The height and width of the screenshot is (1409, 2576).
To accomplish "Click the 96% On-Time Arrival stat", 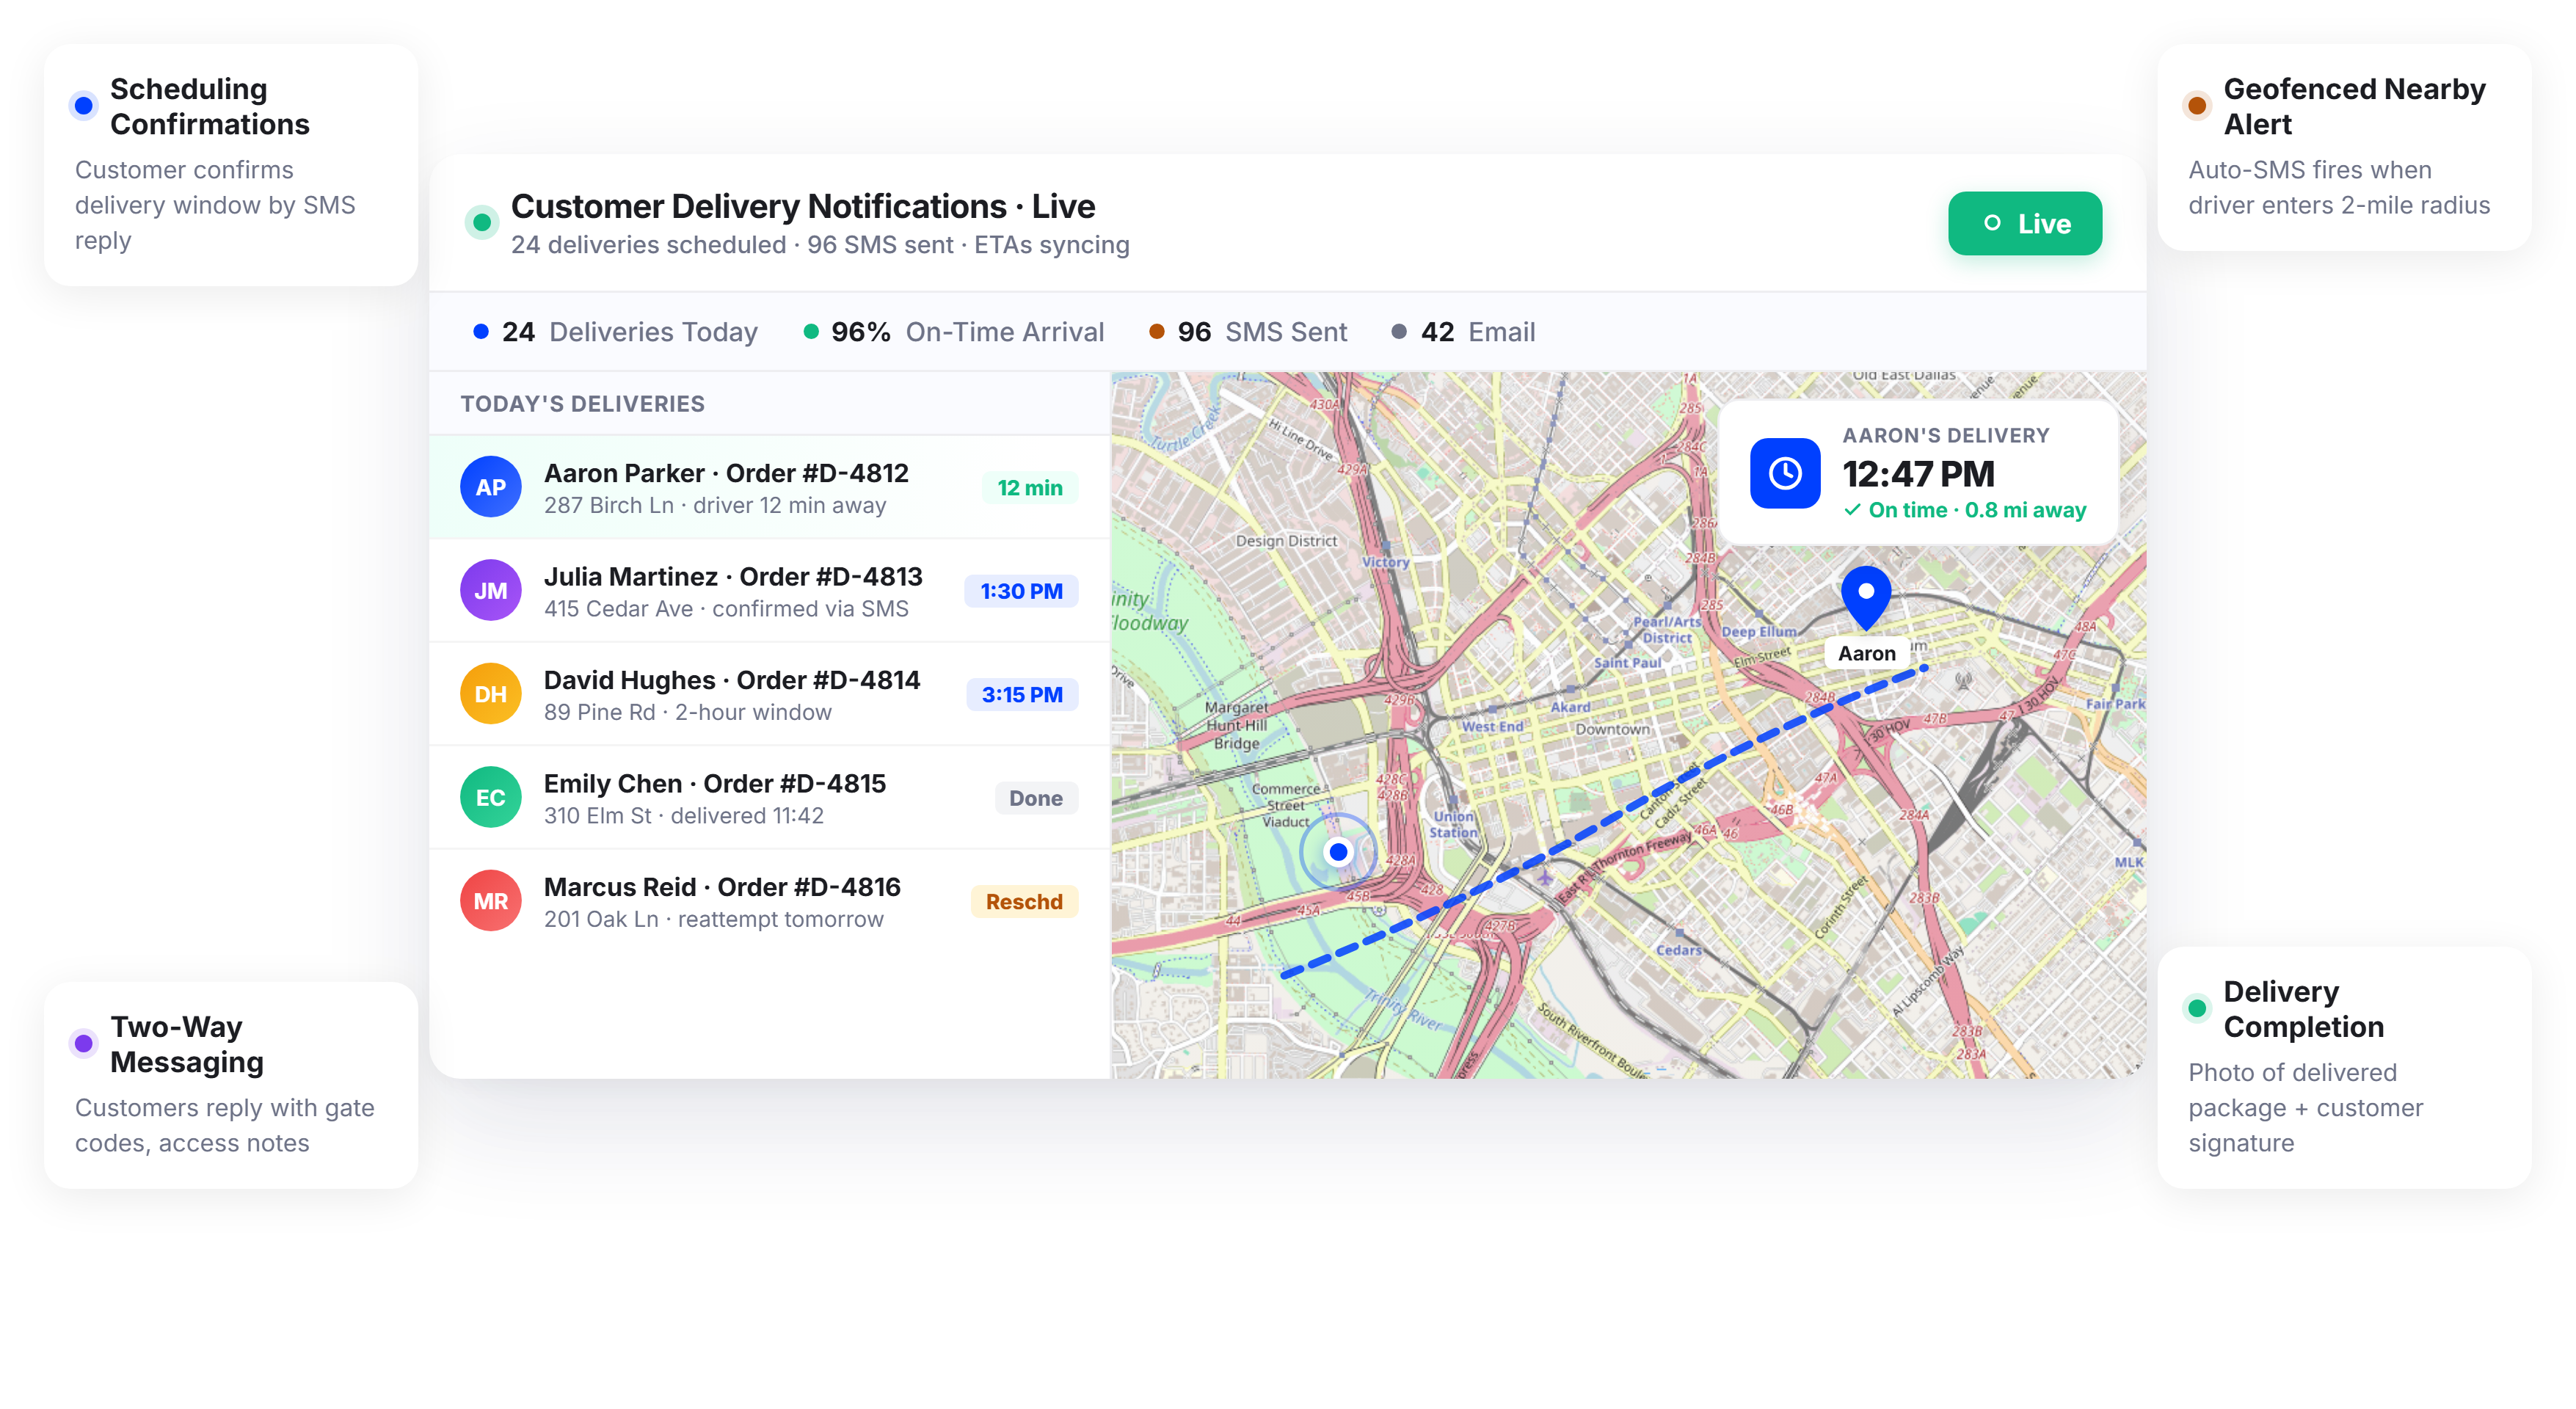I will (954, 331).
